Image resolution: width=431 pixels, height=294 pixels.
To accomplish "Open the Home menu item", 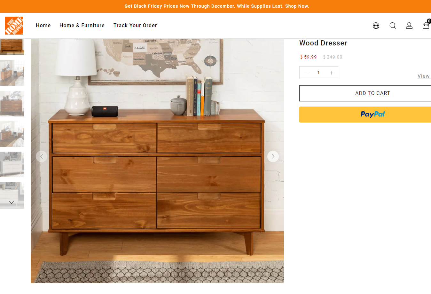I will coord(43,26).
